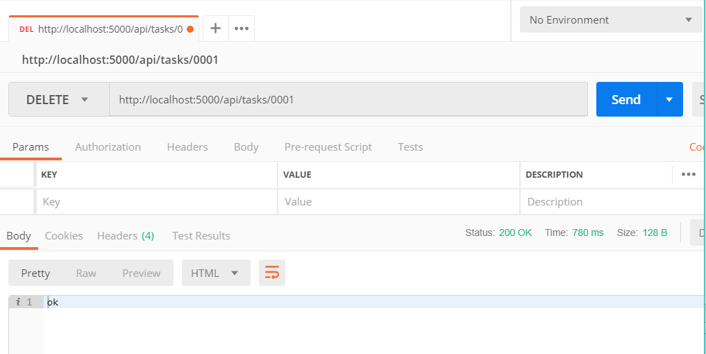Select the DEL localhost request tab
Viewport: 706px width, 354px height.
tap(103, 29)
